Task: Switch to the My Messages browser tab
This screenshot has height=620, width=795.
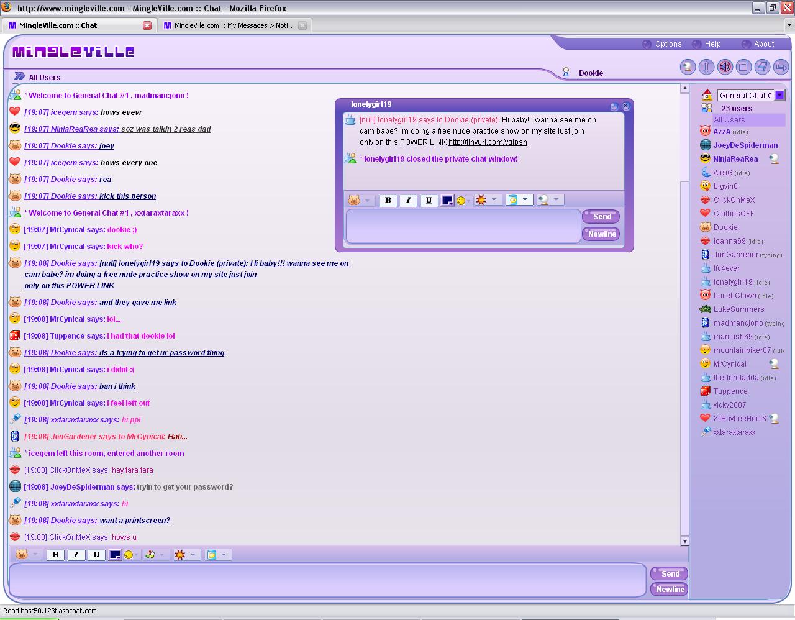Action: pyautogui.click(x=235, y=25)
